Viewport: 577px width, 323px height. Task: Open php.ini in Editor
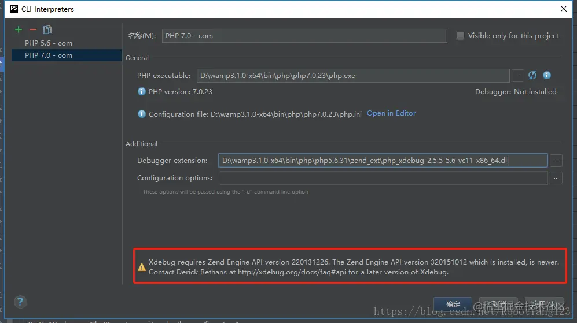391,113
